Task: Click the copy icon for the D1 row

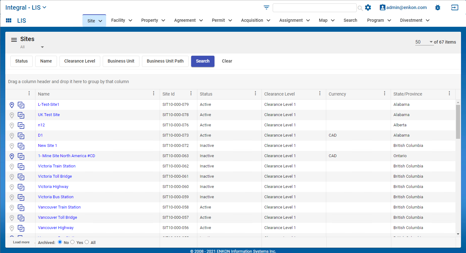Action: [21, 136]
